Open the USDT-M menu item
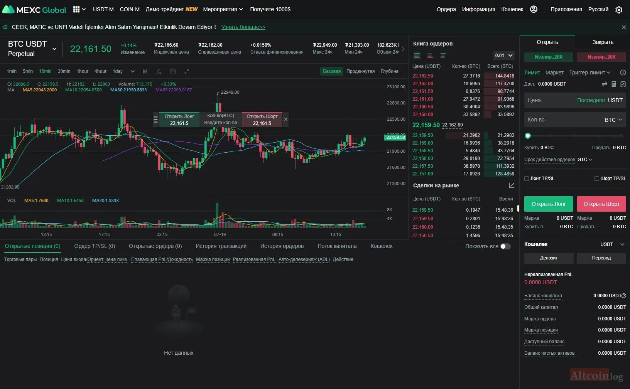The height and width of the screenshot is (389, 630). coord(103,9)
